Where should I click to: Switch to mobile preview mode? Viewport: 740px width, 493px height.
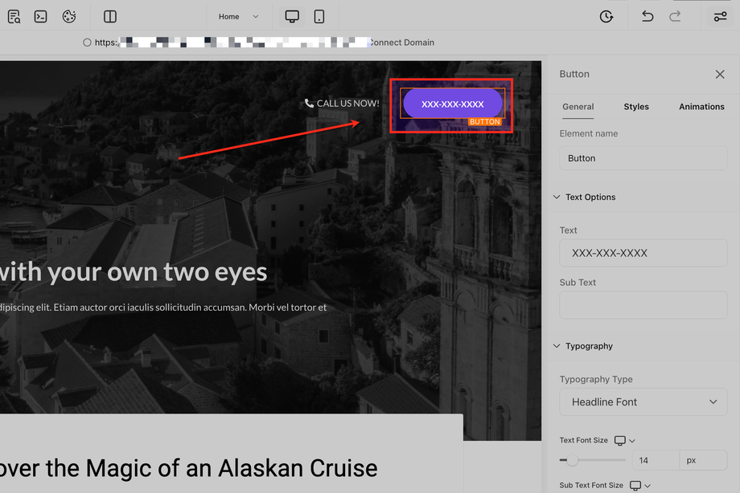click(x=319, y=17)
